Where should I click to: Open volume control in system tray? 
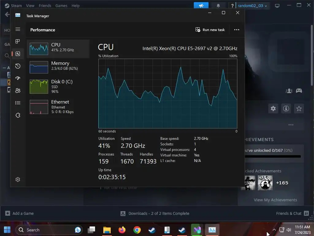coord(289,230)
